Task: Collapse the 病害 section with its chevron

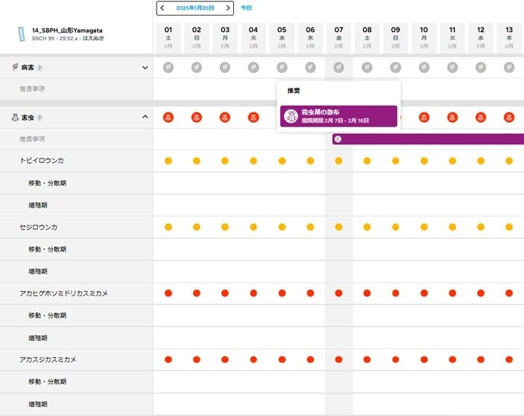Action: (145, 68)
